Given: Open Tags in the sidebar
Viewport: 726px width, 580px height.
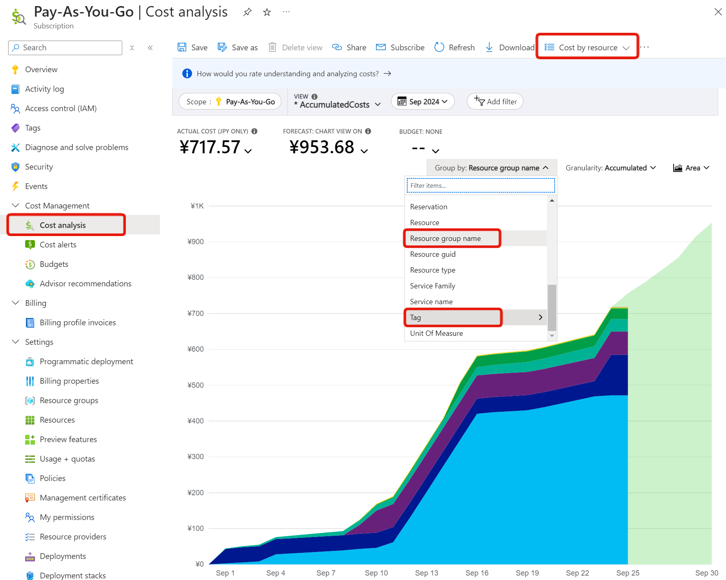Looking at the screenshot, I should click(32, 128).
